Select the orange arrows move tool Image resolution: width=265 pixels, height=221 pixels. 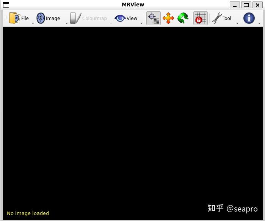pyautogui.click(x=168, y=18)
